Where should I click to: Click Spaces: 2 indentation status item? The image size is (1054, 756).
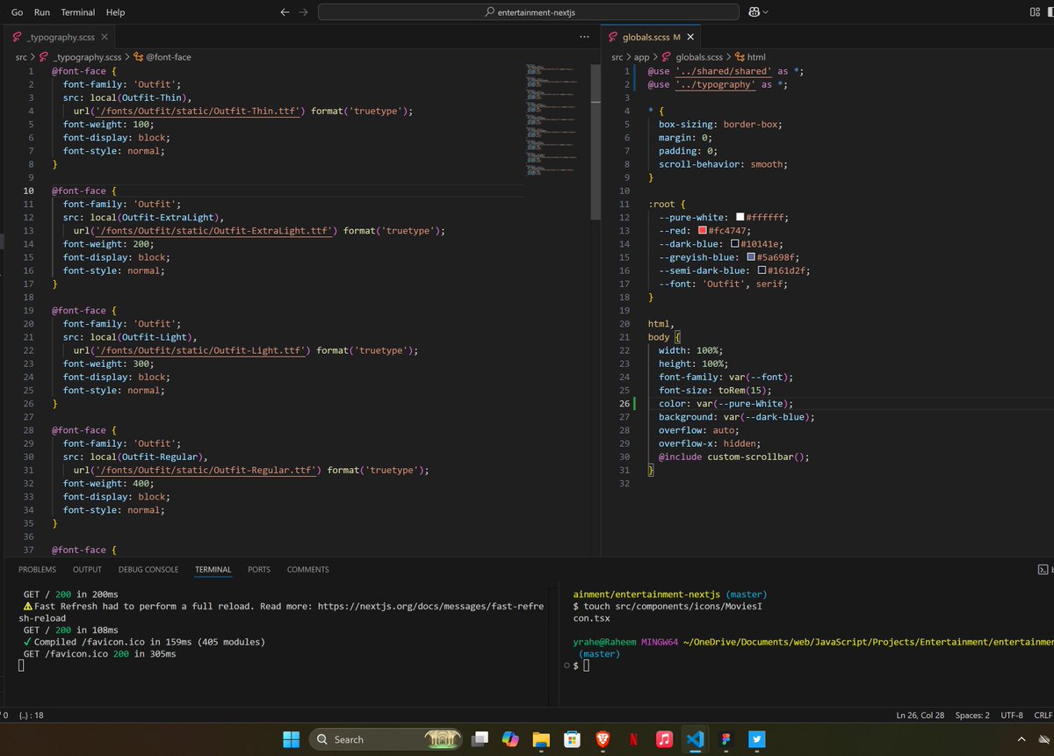(x=972, y=715)
